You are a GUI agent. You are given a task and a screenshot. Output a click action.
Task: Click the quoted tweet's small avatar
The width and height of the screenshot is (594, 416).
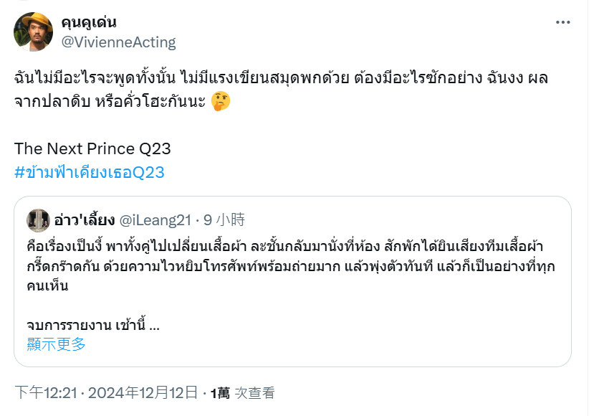[x=38, y=220]
